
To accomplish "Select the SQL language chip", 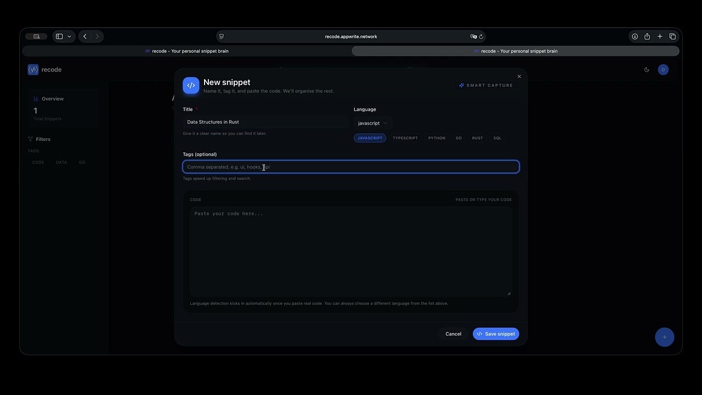I will click(x=497, y=138).
